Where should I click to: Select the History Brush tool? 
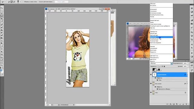click(2, 33)
